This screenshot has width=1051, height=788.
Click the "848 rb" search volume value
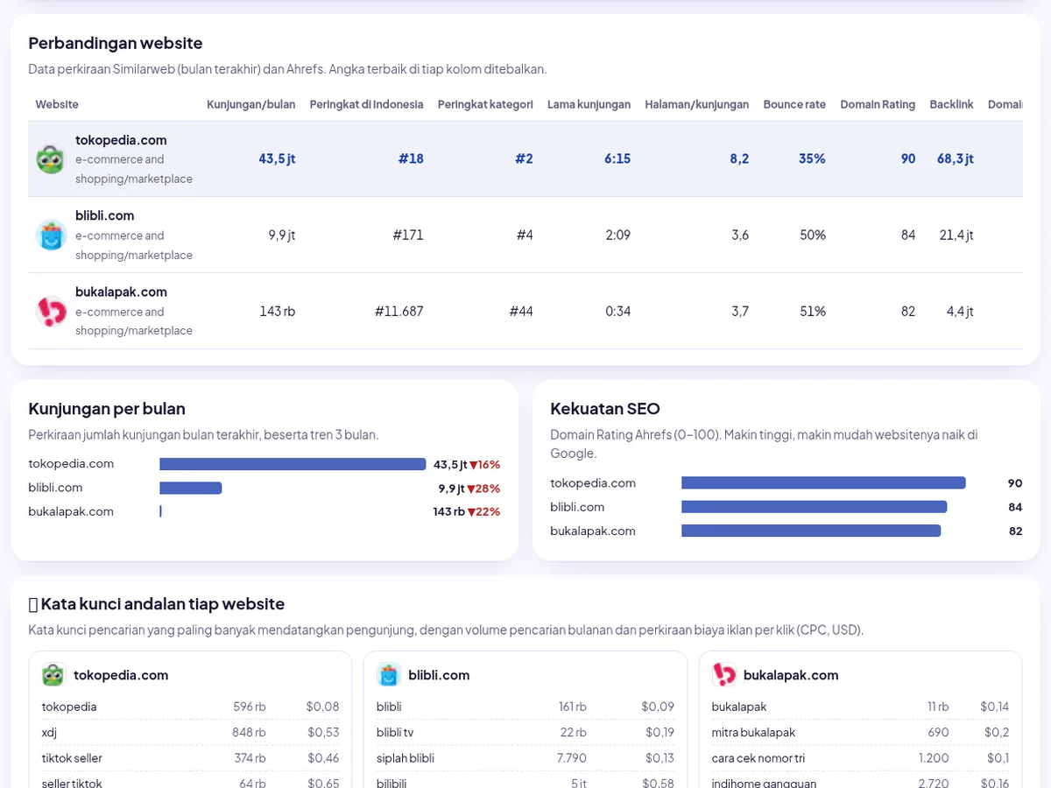pos(250,732)
